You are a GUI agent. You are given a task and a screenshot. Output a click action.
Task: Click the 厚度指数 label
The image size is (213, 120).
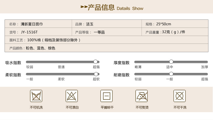(x=122, y=63)
